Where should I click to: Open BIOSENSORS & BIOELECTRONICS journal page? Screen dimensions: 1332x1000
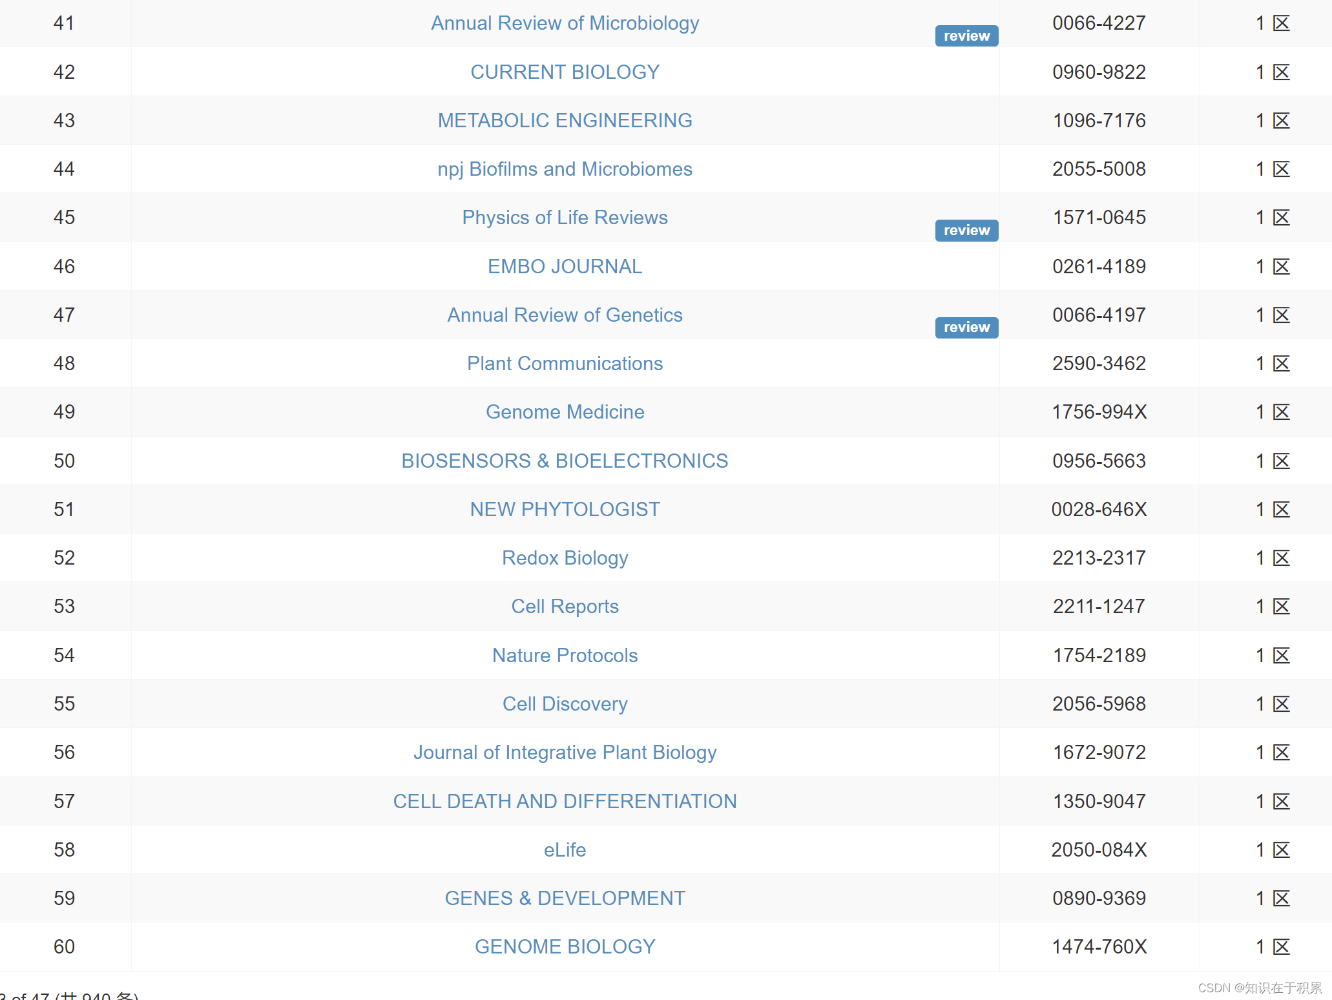tap(565, 461)
